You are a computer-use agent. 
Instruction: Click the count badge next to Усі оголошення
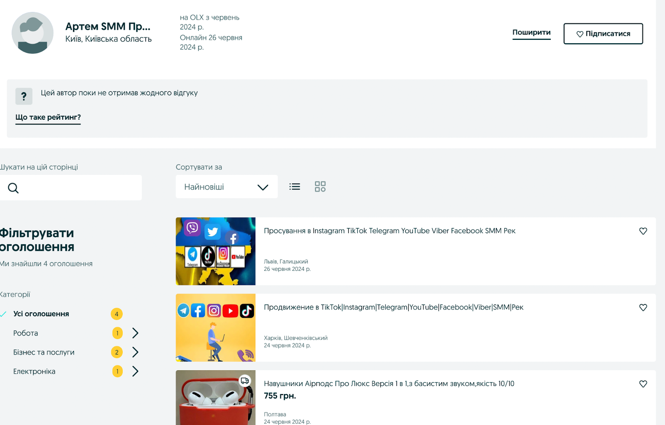117,314
